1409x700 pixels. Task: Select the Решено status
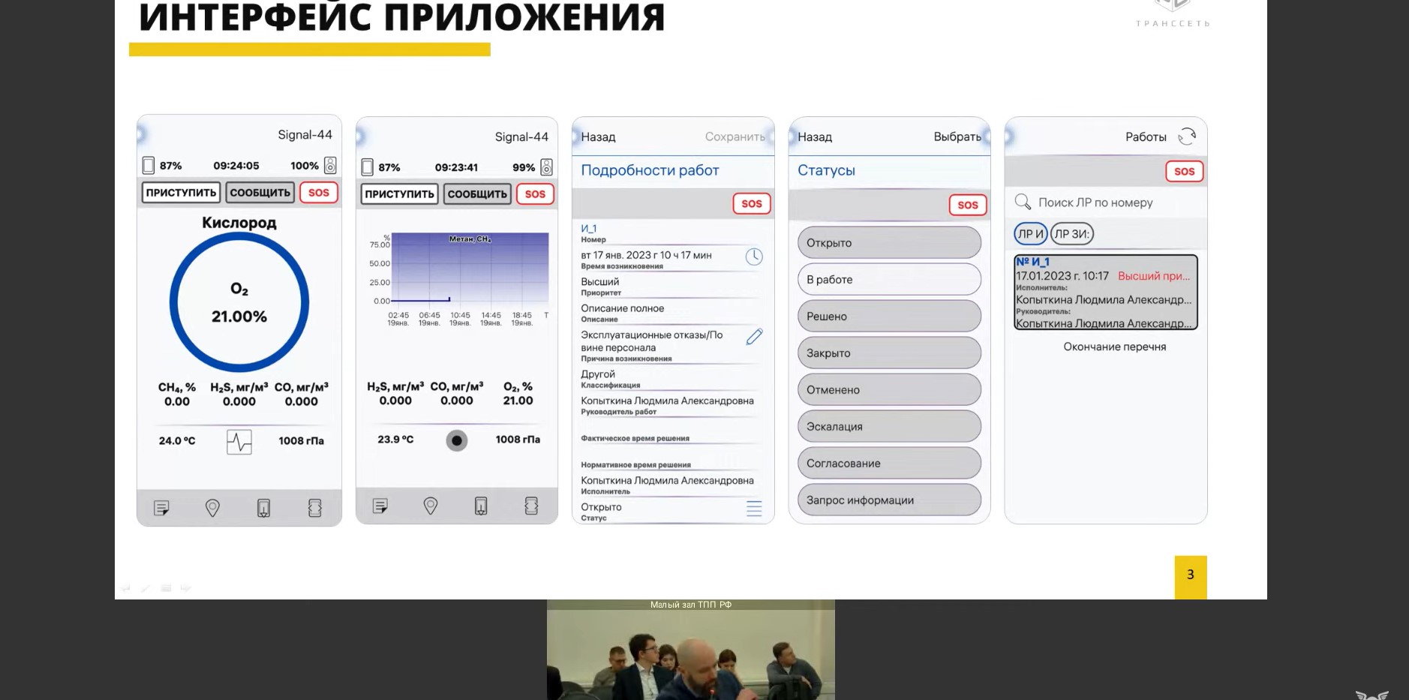(x=889, y=317)
